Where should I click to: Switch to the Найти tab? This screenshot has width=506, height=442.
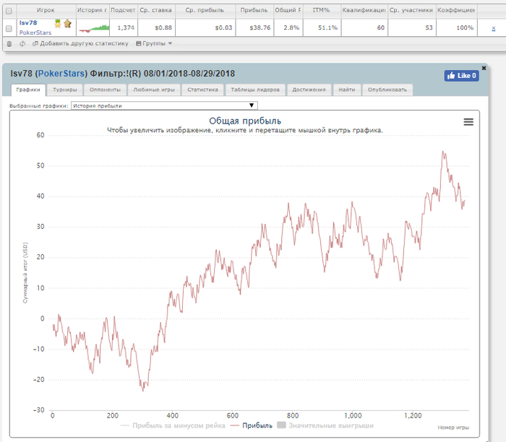[347, 90]
